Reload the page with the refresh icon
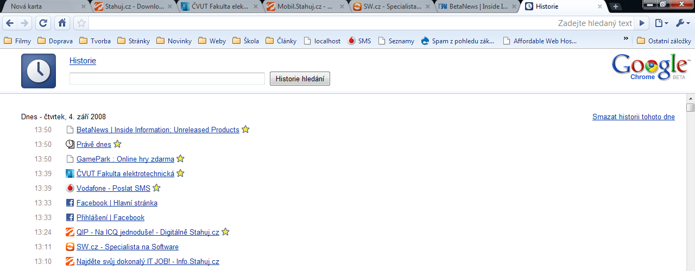The width and height of the screenshot is (695, 271). (43, 23)
